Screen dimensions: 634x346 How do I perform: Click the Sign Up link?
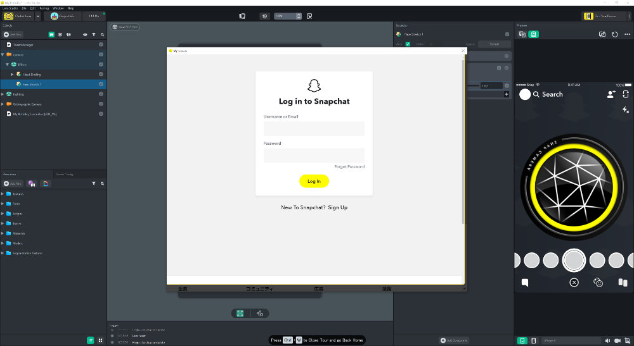338,207
